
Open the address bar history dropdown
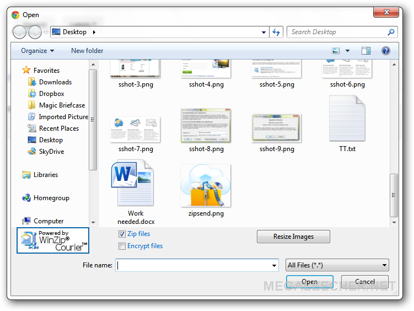pos(264,32)
